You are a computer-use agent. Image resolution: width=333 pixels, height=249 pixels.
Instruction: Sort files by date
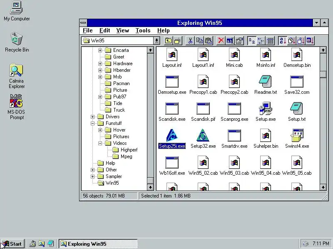[x=310, y=41]
